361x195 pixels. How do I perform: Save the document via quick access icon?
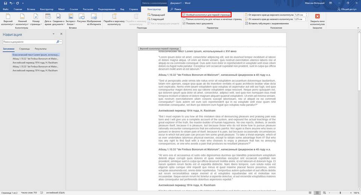(6, 3)
